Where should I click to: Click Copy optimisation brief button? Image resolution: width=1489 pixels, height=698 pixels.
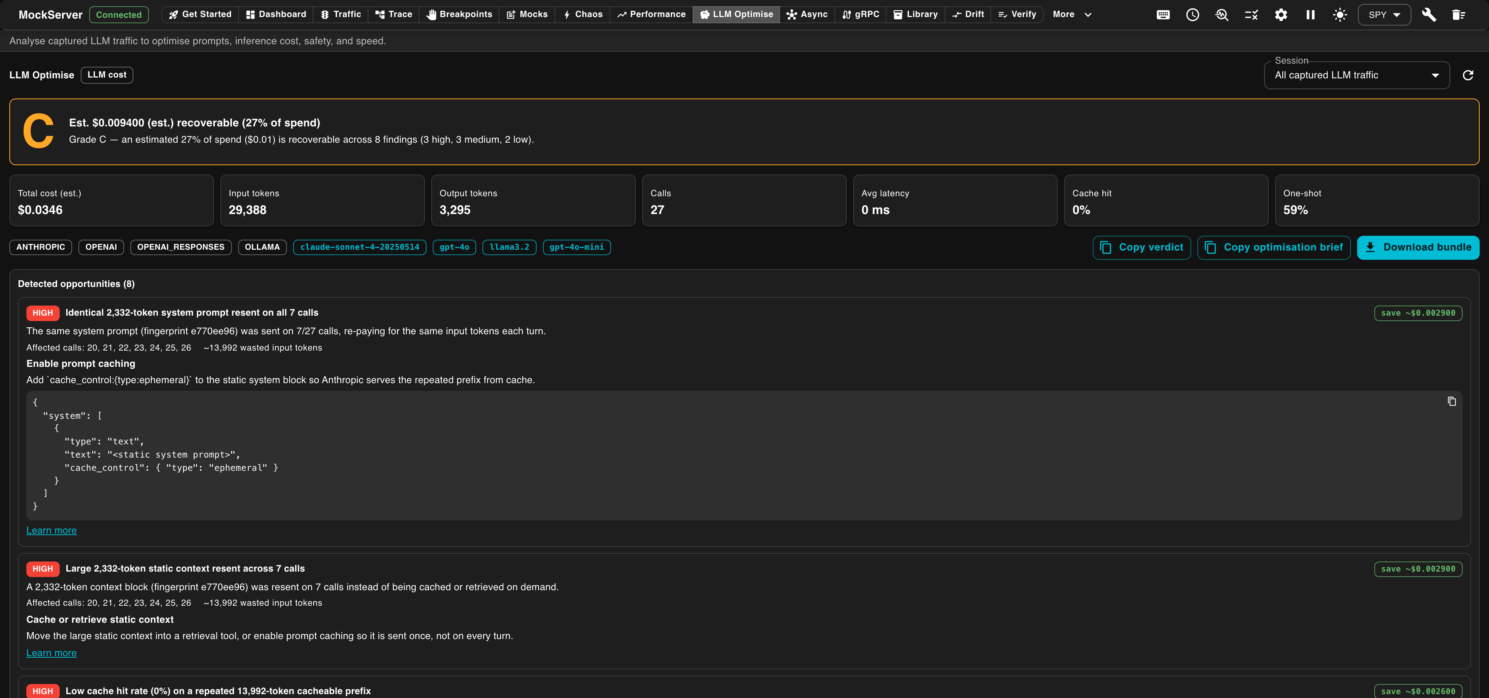[1274, 247]
